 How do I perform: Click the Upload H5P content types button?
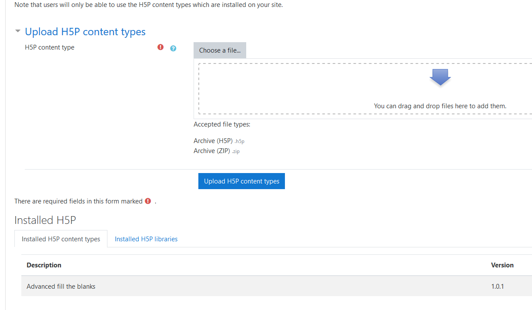(x=241, y=181)
